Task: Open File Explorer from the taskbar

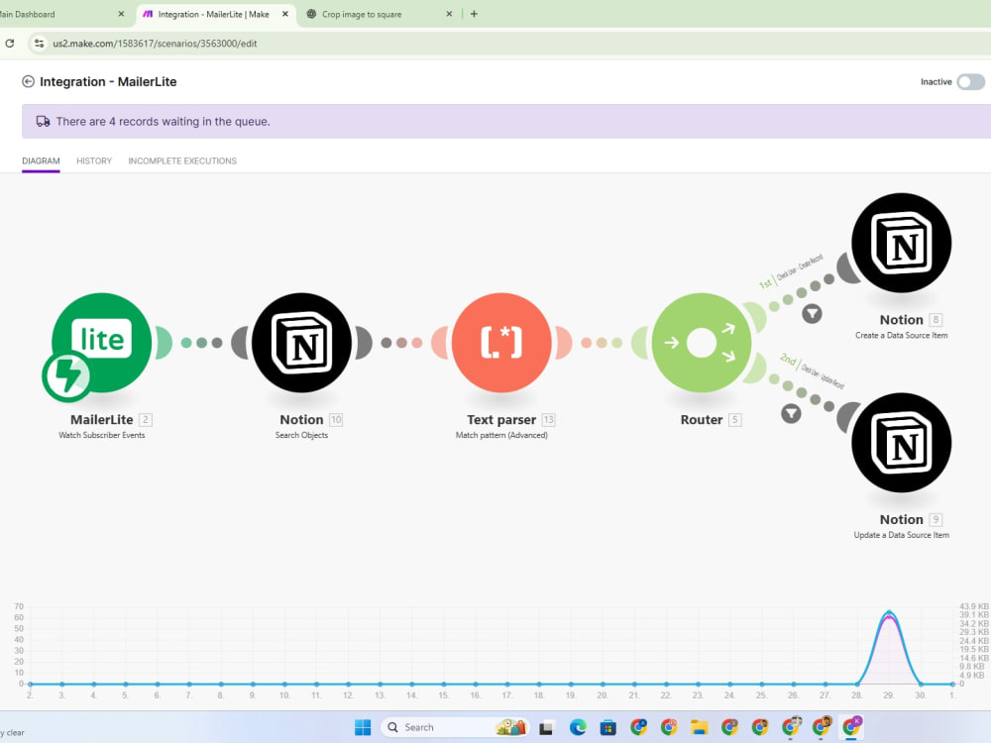Action: (x=699, y=728)
